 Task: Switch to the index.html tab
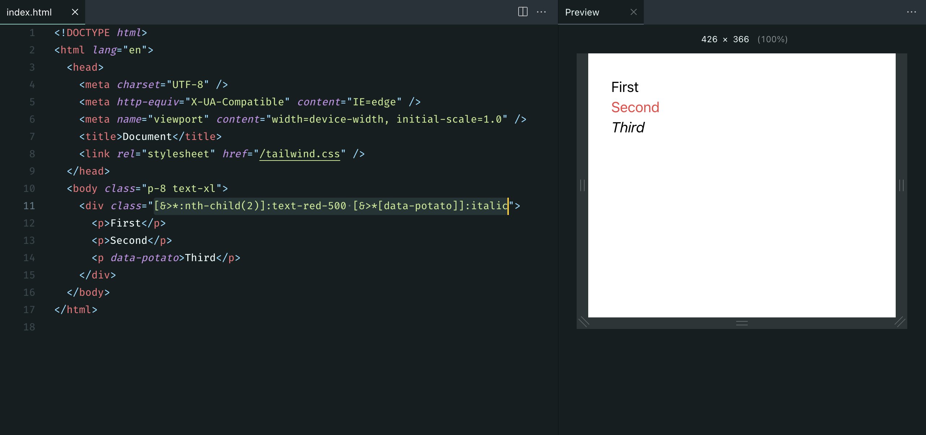tap(30, 12)
